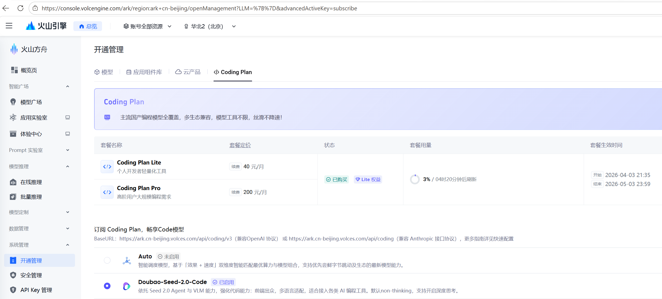Open 应用实验室 in new window icon
The height and width of the screenshot is (299, 662).
tap(68, 117)
